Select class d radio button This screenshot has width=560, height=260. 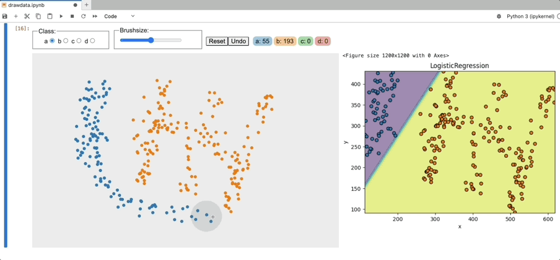click(92, 41)
